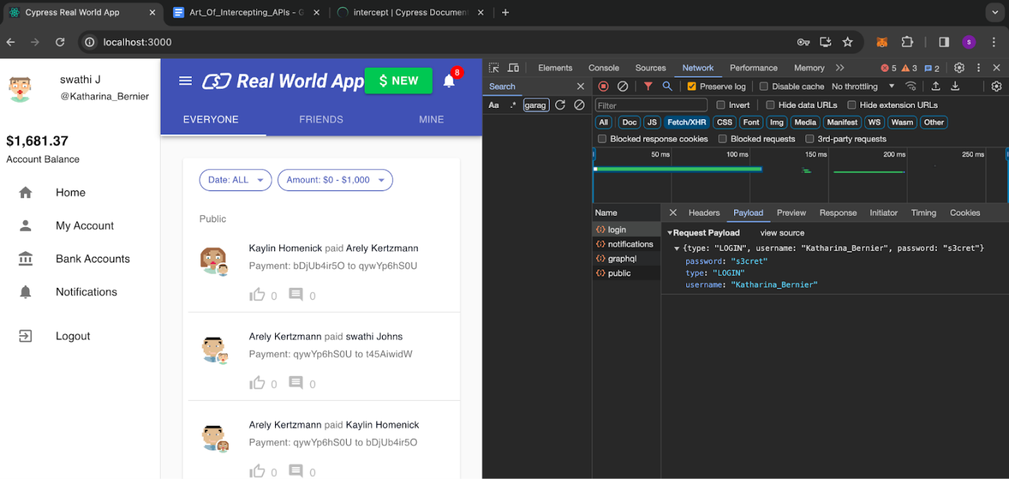Click the network timeline overview
Viewport: 1009px width, 479px height.
pos(800,175)
